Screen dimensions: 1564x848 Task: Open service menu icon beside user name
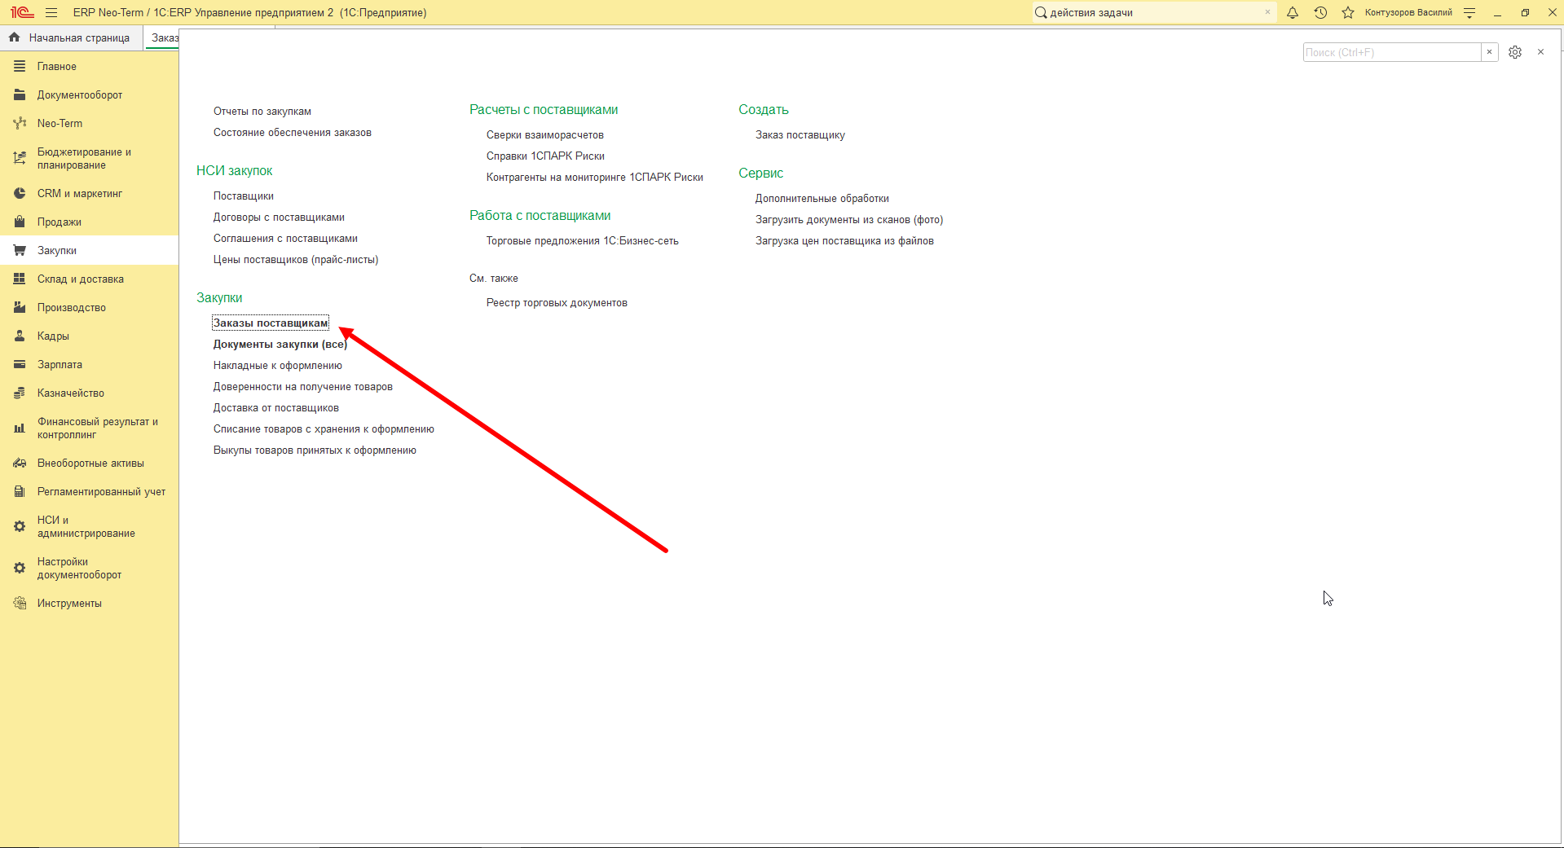click(1469, 12)
